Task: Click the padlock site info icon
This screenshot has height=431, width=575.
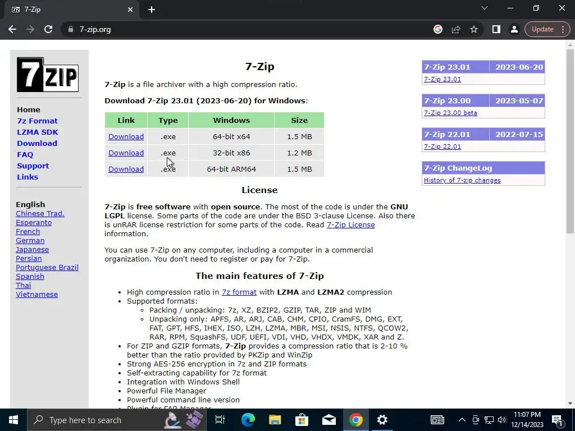Action: (x=70, y=29)
